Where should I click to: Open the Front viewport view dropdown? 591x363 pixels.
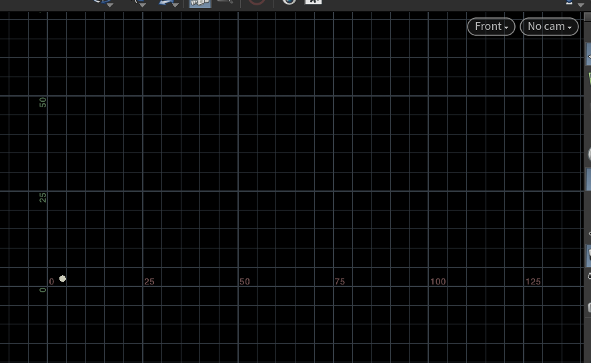[491, 27]
